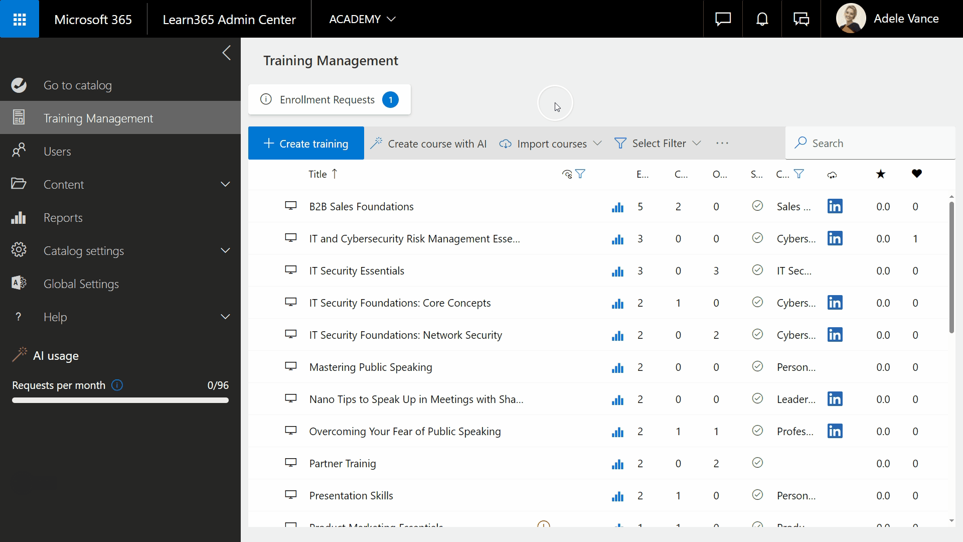Click the AI usage wand icon

pos(20,355)
